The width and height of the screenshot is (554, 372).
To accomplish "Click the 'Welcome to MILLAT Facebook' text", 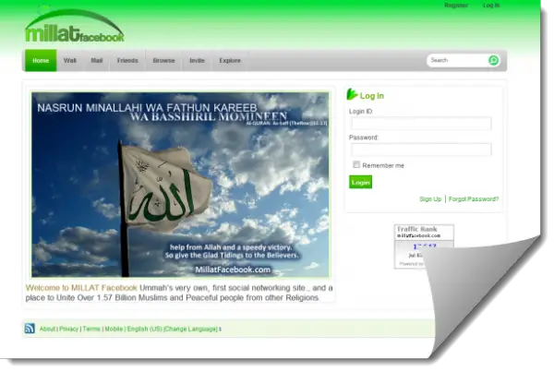I will point(81,288).
